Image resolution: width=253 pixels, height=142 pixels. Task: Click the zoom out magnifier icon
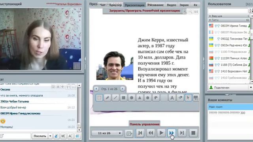coord(191,11)
